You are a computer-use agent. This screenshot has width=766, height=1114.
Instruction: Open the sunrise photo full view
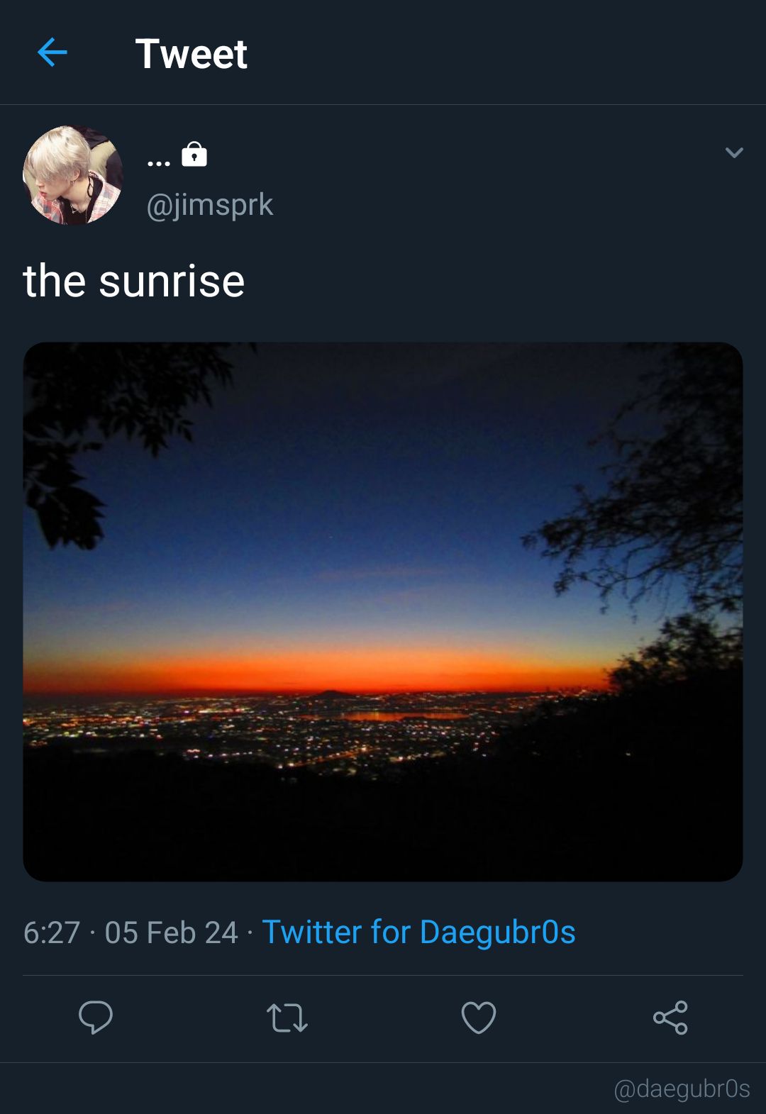coord(383,612)
